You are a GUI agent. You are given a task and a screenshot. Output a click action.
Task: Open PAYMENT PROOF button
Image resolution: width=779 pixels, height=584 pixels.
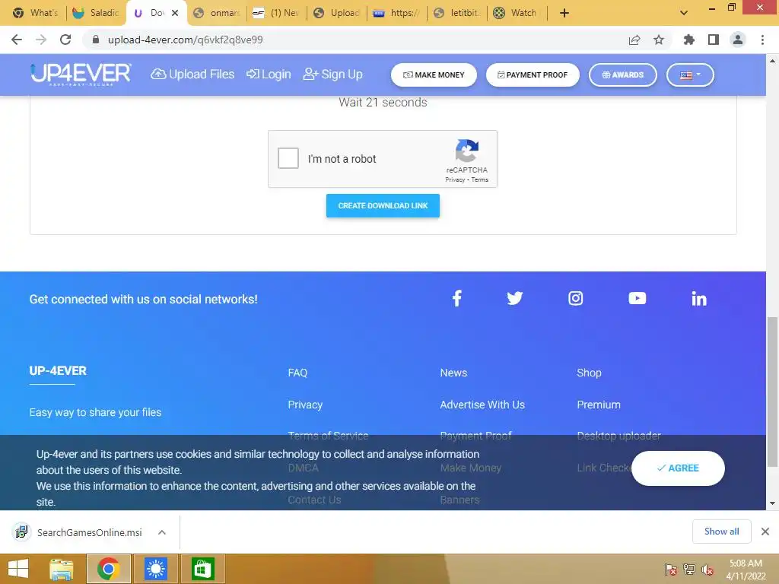click(x=533, y=75)
